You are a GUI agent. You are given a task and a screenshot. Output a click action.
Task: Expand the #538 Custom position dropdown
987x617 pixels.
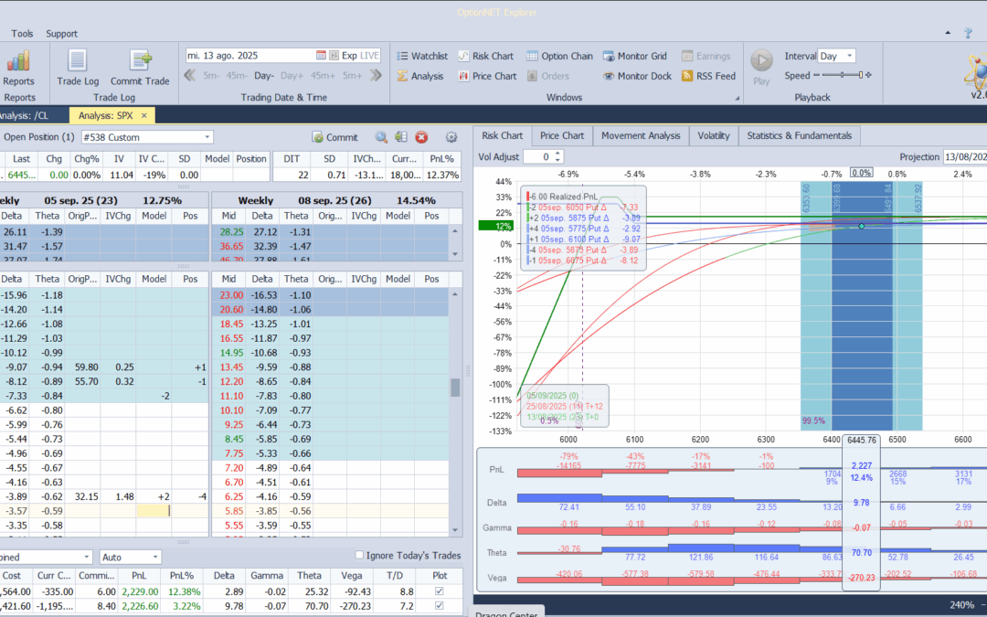tap(207, 137)
